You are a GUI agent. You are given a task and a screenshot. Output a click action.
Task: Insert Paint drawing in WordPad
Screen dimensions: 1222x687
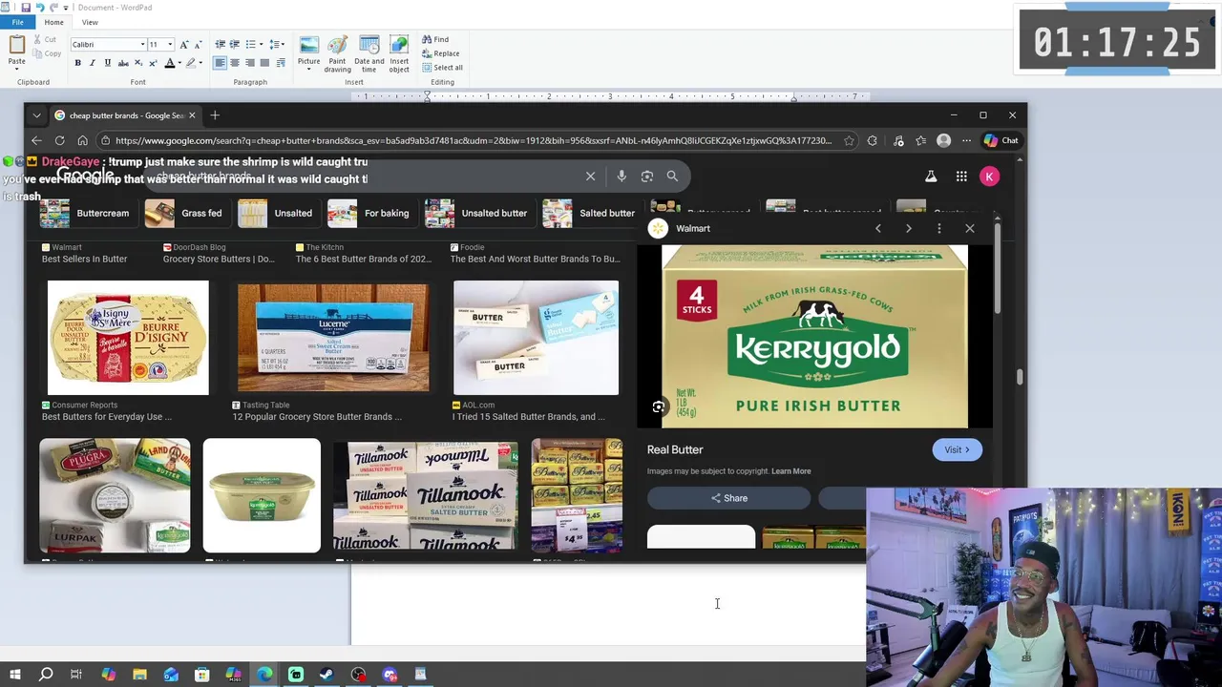[x=337, y=54]
